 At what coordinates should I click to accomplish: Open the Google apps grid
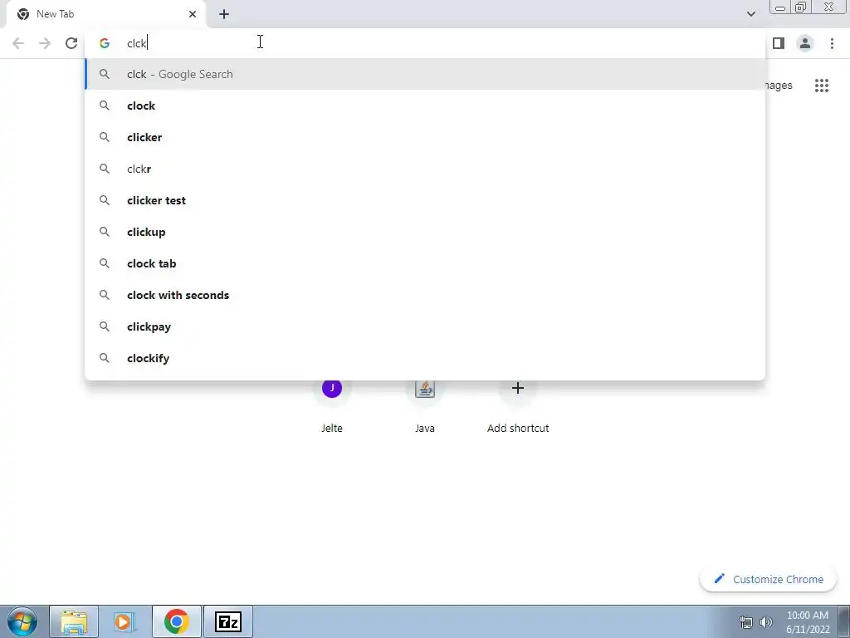point(822,86)
